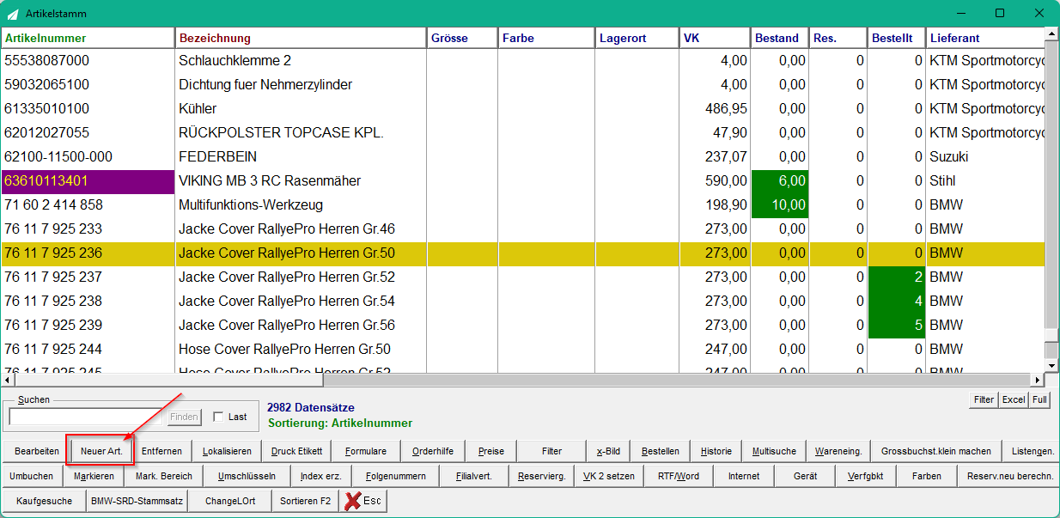Click the horizontal scrollbar right arrow
Image resolution: width=1060 pixels, height=518 pixels.
coord(1038,380)
